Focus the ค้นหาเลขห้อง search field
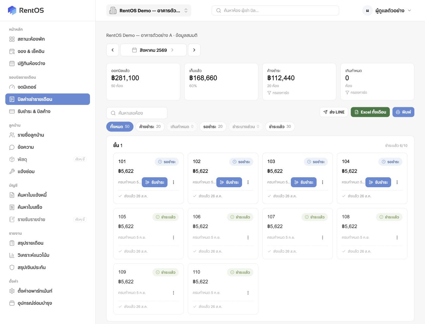Image resolution: width=425 pixels, height=324 pixels. point(137,113)
